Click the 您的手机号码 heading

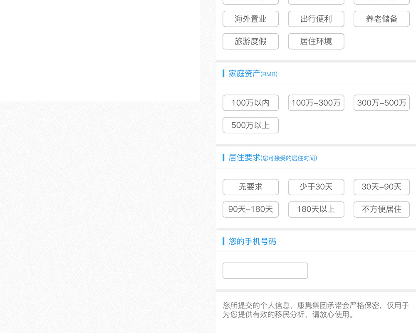253,241
